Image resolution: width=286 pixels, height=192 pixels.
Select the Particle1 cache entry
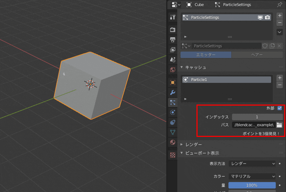pyautogui.click(x=227, y=80)
